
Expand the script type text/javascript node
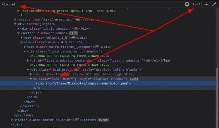[15, 19]
